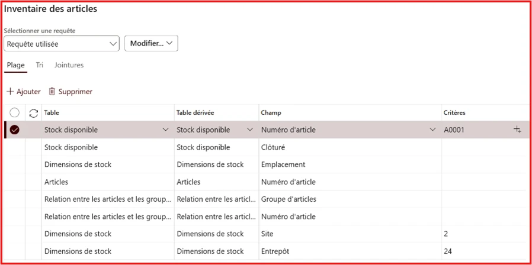
Task: Toggle the select-all circle in table header
Action: tap(15, 113)
